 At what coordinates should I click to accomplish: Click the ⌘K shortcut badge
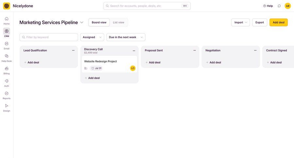185,6
